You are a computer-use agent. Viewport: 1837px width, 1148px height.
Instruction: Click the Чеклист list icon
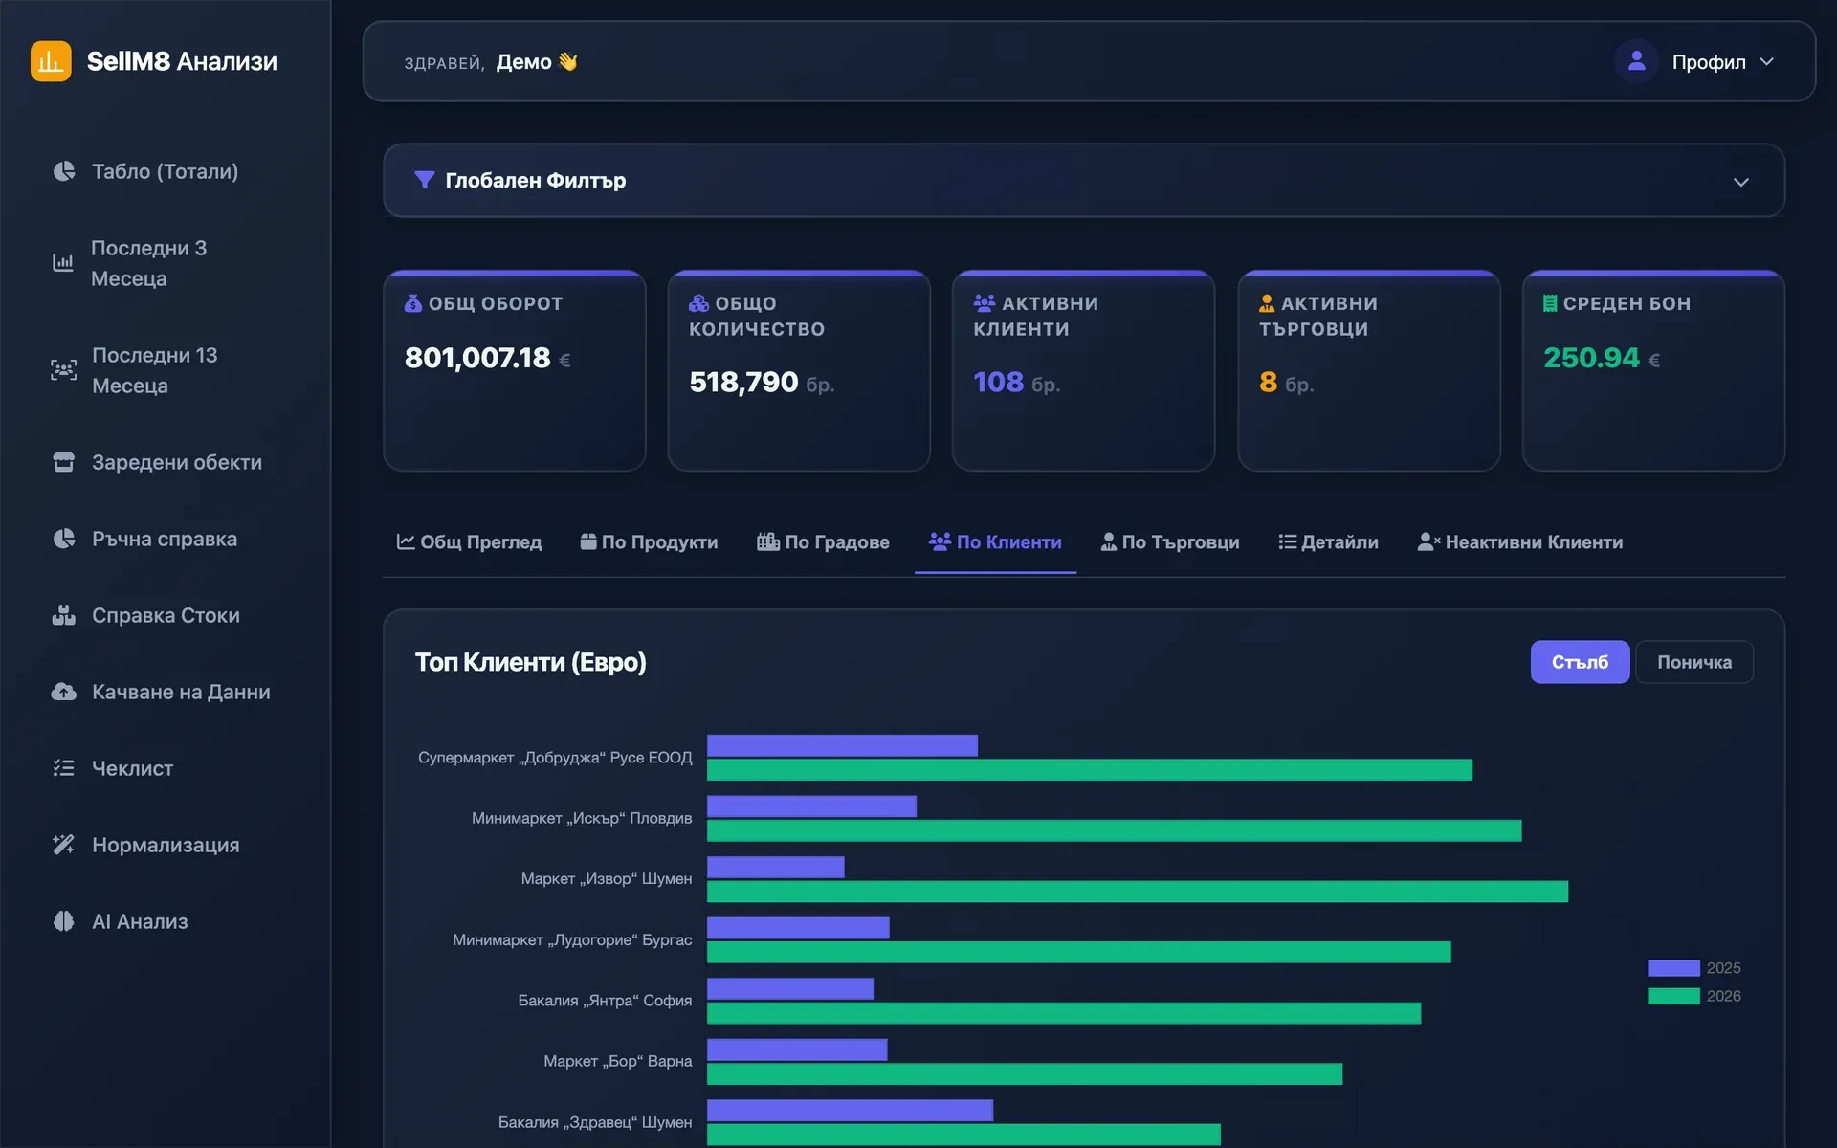64,768
